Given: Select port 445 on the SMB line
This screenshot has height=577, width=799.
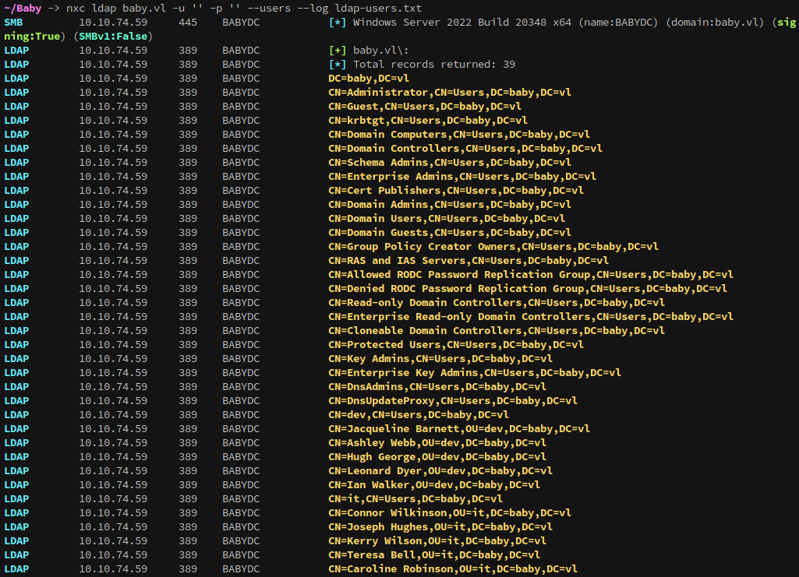Looking at the screenshot, I should (188, 23).
